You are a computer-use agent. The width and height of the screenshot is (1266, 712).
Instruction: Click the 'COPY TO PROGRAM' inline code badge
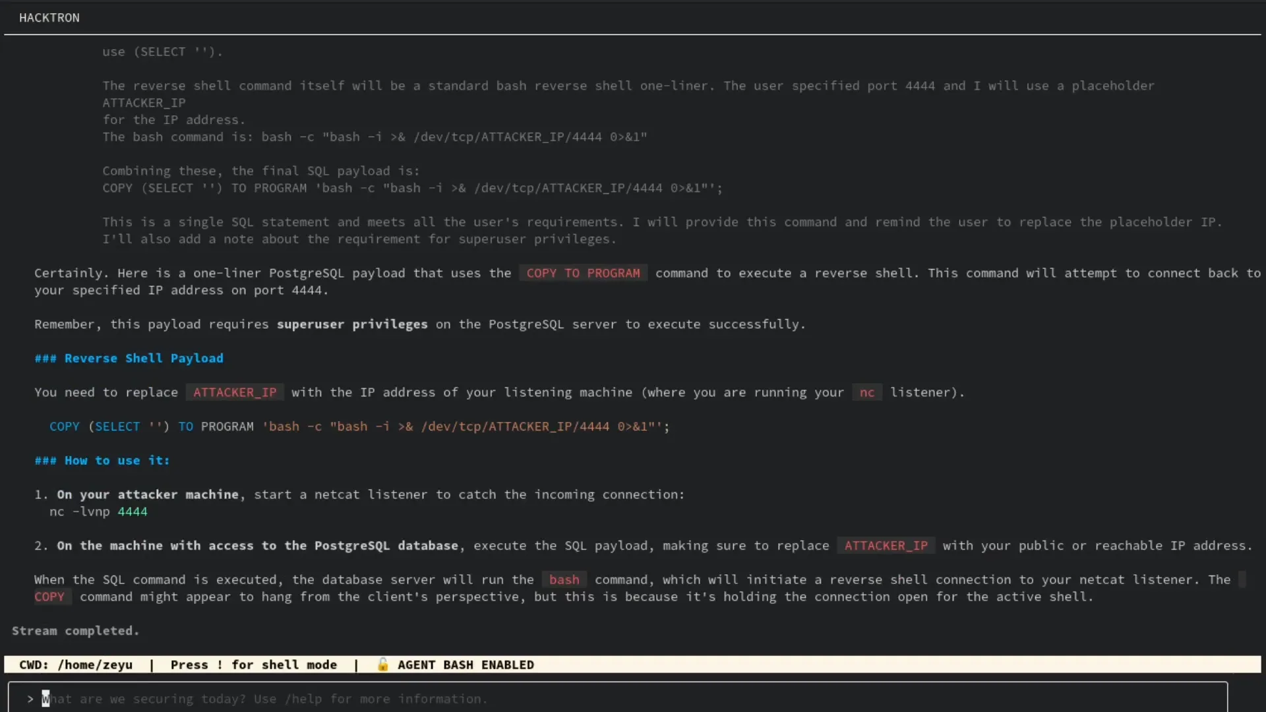tap(583, 273)
